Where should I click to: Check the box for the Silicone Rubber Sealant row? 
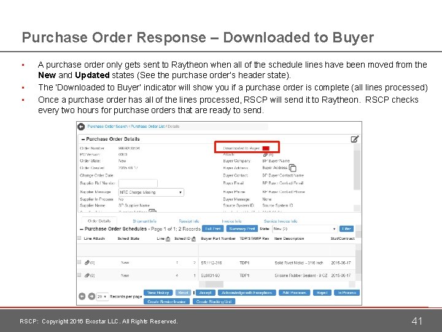tap(79, 275)
